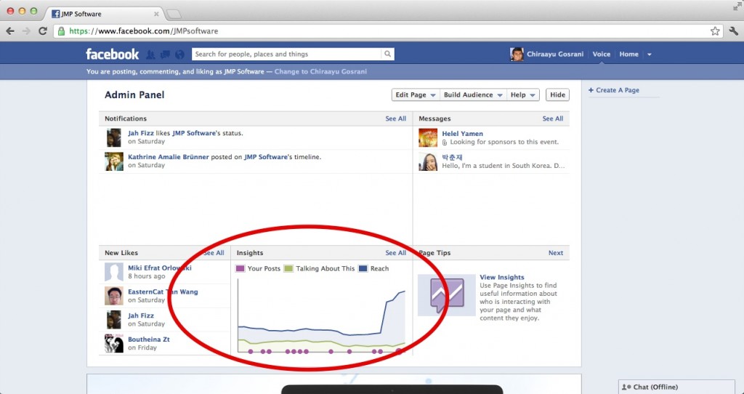The height and width of the screenshot is (394, 744).
Task: Open Helel Yamen's message
Action: coord(463,134)
